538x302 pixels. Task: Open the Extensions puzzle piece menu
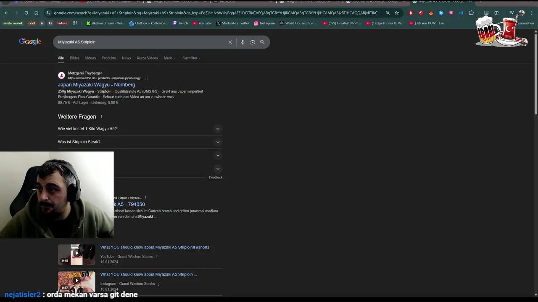tap(471, 13)
